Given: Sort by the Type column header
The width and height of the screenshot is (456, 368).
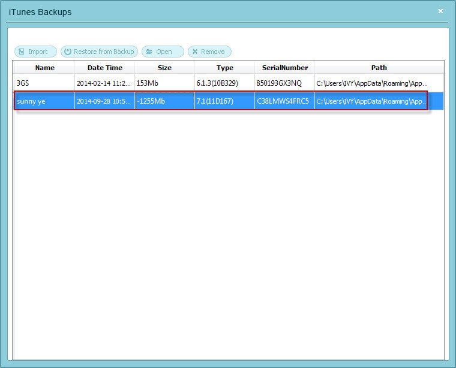Looking at the screenshot, I should click(x=225, y=68).
